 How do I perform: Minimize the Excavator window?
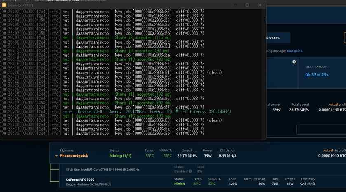coord(235,5)
